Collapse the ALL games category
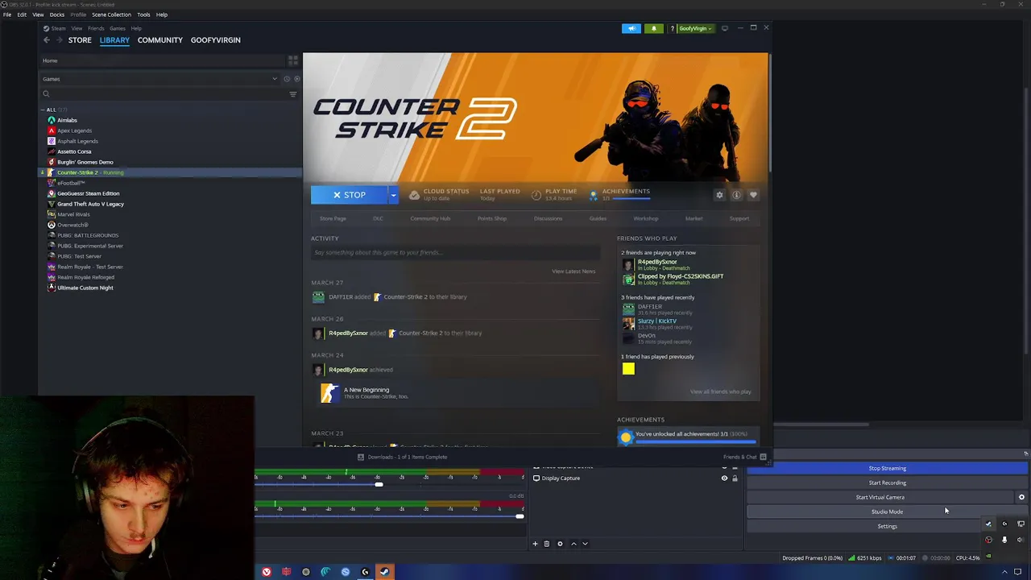 point(43,110)
